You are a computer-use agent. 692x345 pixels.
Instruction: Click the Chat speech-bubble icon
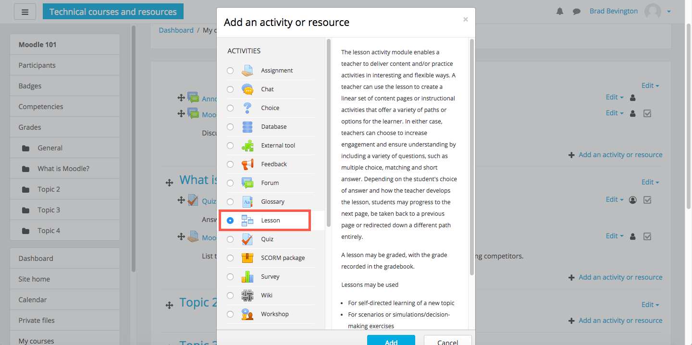pos(247,89)
